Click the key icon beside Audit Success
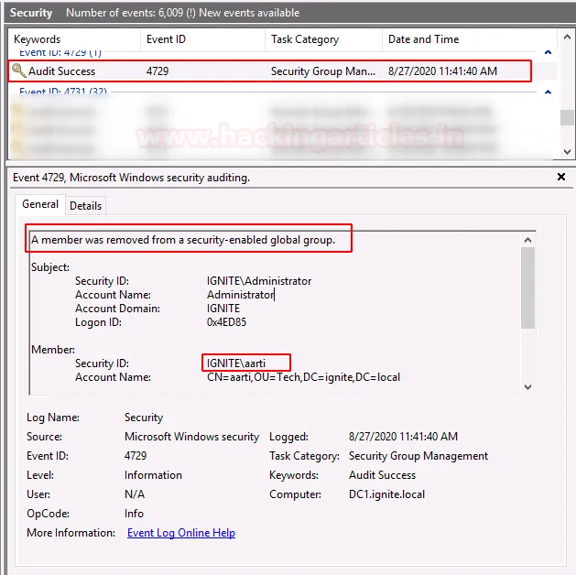The width and height of the screenshot is (576, 575). pyautogui.click(x=18, y=71)
